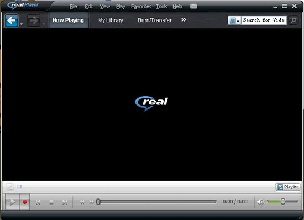The width and height of the screenshot is (304, 220).
Task: Skip to next clip button
Action: coord(65,202)
